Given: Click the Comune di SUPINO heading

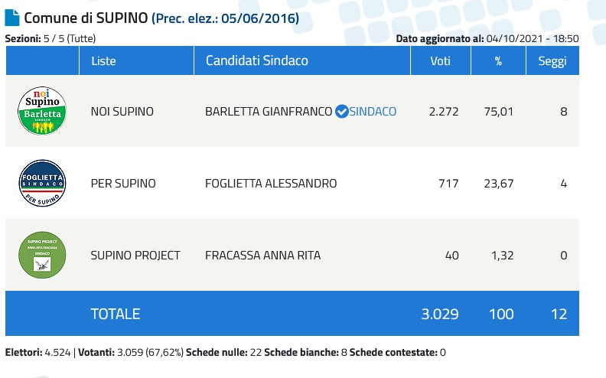Looking at the screenshot, I should (x=85, y=18).
